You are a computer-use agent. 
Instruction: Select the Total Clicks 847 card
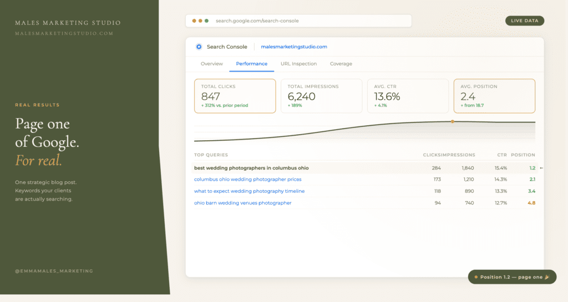point(235,96)
